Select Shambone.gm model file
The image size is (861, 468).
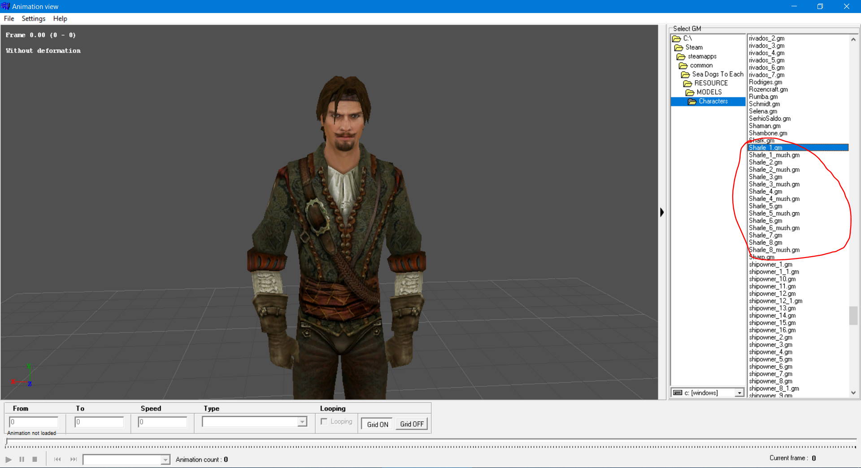[768, 133]
